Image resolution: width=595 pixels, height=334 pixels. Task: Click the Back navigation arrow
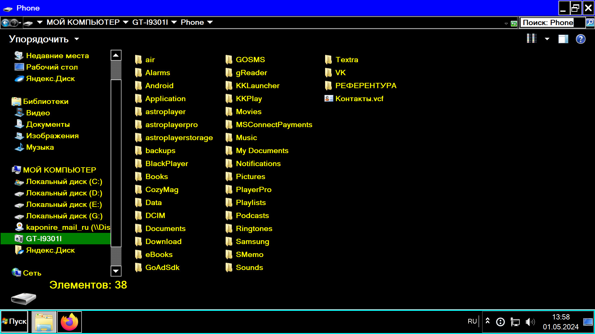5,23
